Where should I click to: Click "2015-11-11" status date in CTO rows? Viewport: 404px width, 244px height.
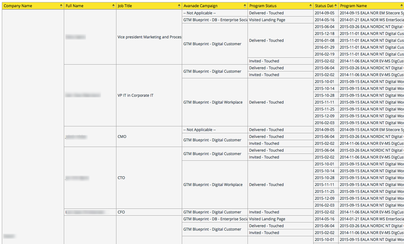(326, 185)
